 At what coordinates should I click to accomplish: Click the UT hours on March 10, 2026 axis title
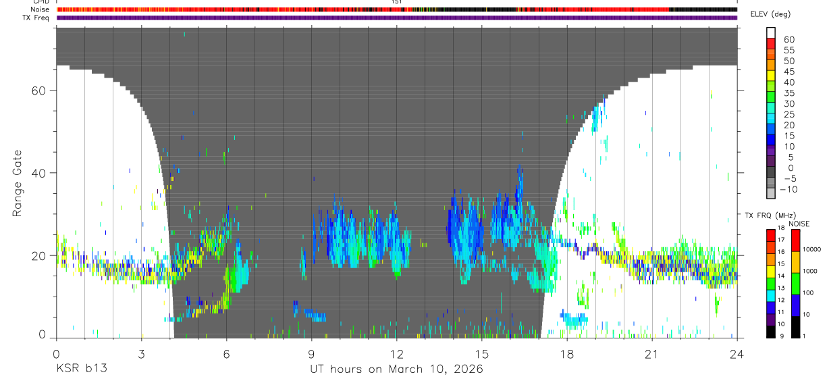(x=397, y=369)
